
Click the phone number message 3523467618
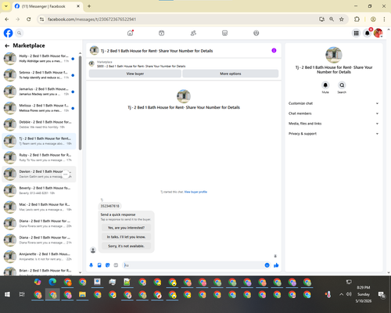pyautogui.click(x=109, y=206)
